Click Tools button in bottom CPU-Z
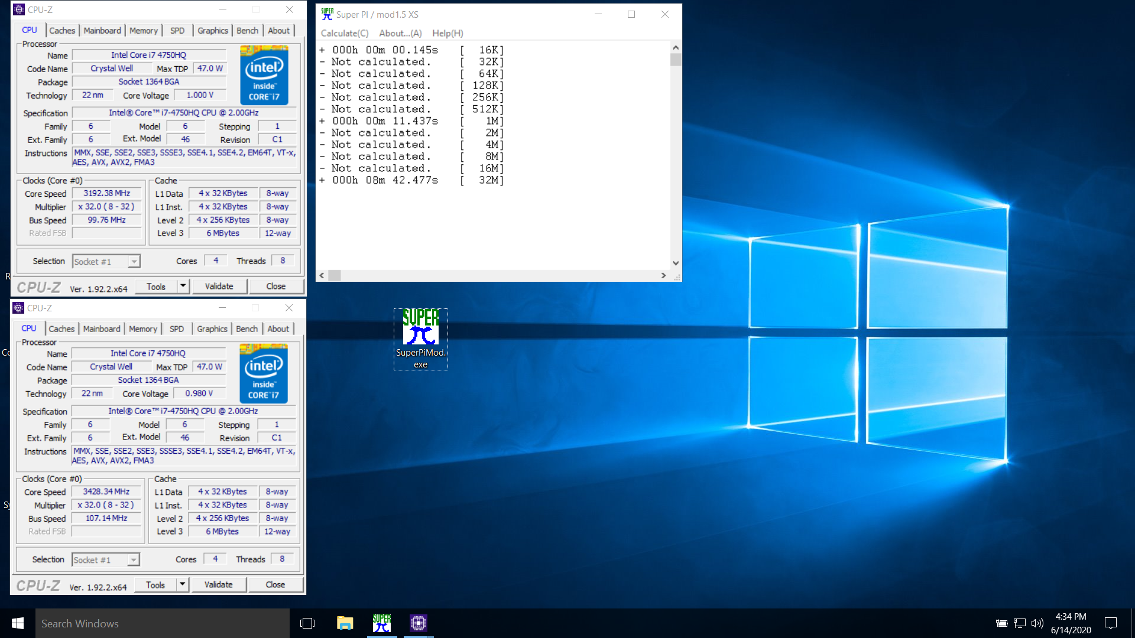 (x=155, y=585)
